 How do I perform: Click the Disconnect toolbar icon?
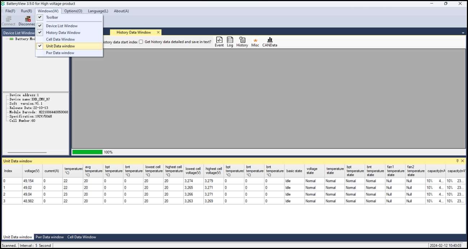(x=27, y=21)
